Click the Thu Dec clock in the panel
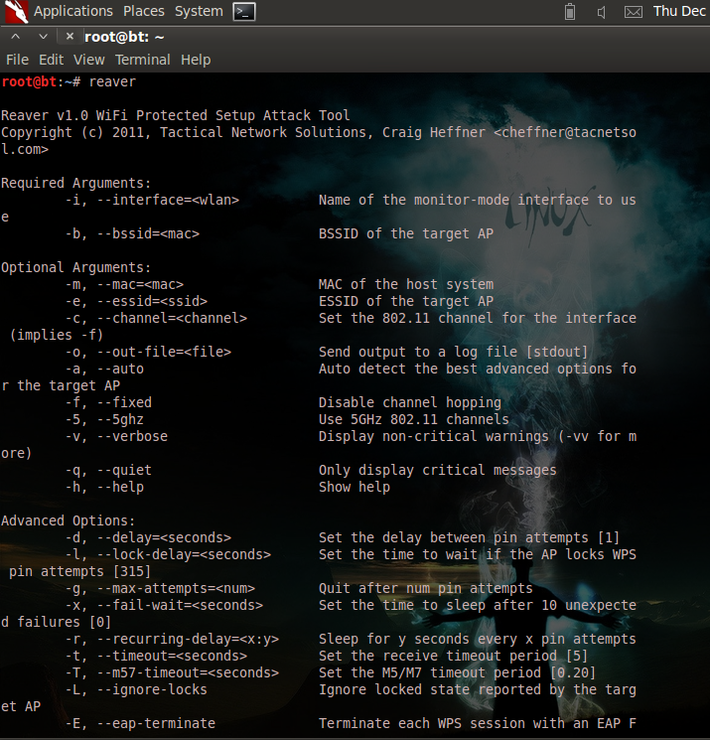Viewport: 710px width, 740px height. tap(679, 11)
